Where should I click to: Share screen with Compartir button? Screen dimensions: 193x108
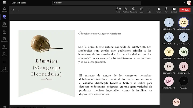pyautogui.click(x=174, y=10)
